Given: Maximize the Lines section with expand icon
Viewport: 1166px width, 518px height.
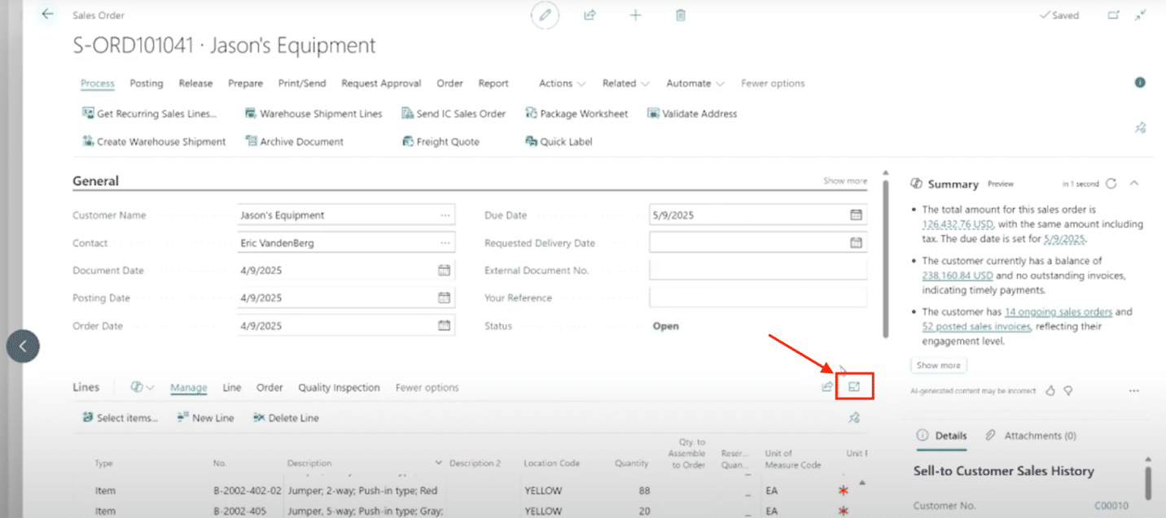Looking at the screenshot, I should [854, 387].
